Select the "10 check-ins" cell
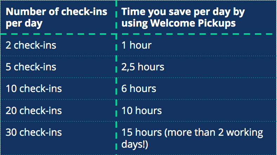This screenshot has width=277, height=155. pyautogui.click(x=34, y=89)
